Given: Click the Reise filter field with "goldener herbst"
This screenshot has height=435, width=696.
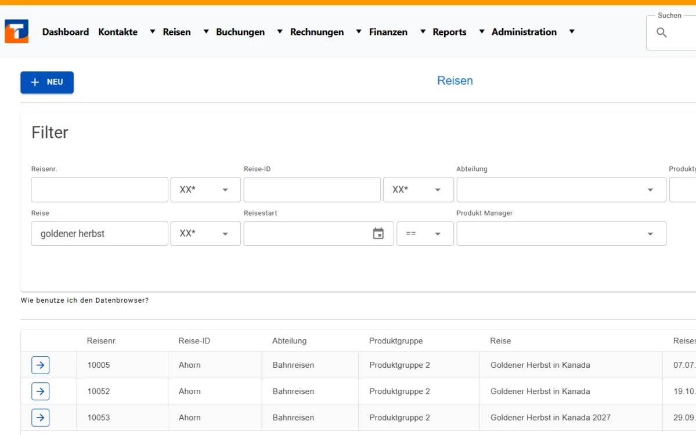Looking at the screenshot, I should 99,234.
